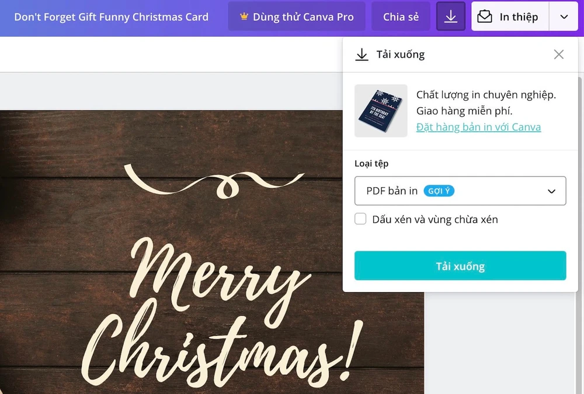Edit the Don't Forget Gift design title

(111, 17)
